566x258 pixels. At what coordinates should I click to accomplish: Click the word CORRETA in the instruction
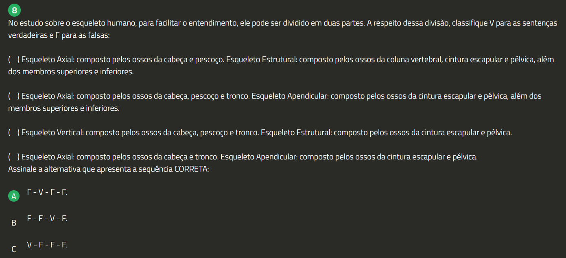[x=191, y=169]
